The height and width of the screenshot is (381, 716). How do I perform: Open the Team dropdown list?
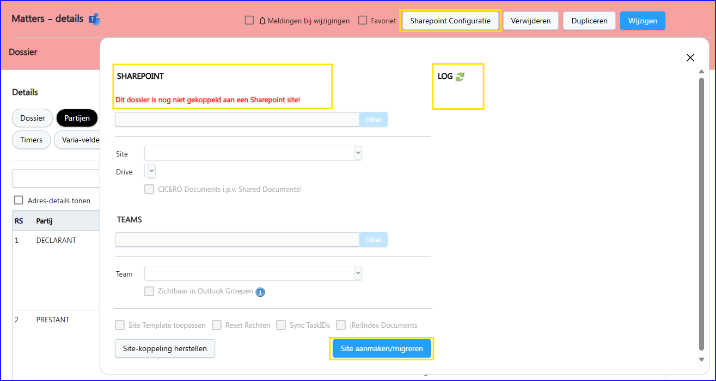click(253, 273)
